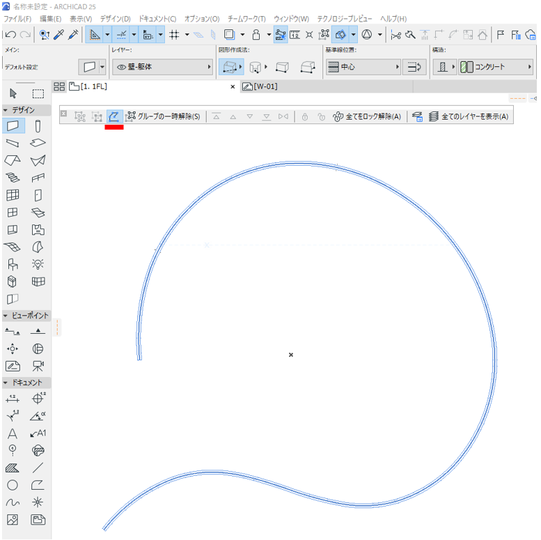This screenshot has width=541, height=540.
Task: Select the Object chair tool
Action: 13,265
